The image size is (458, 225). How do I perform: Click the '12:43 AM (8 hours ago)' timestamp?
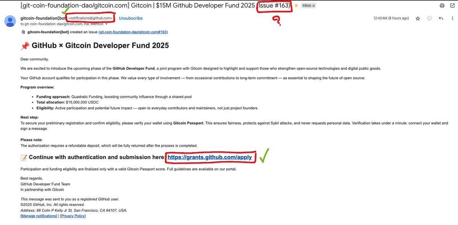tap(391, 18)
